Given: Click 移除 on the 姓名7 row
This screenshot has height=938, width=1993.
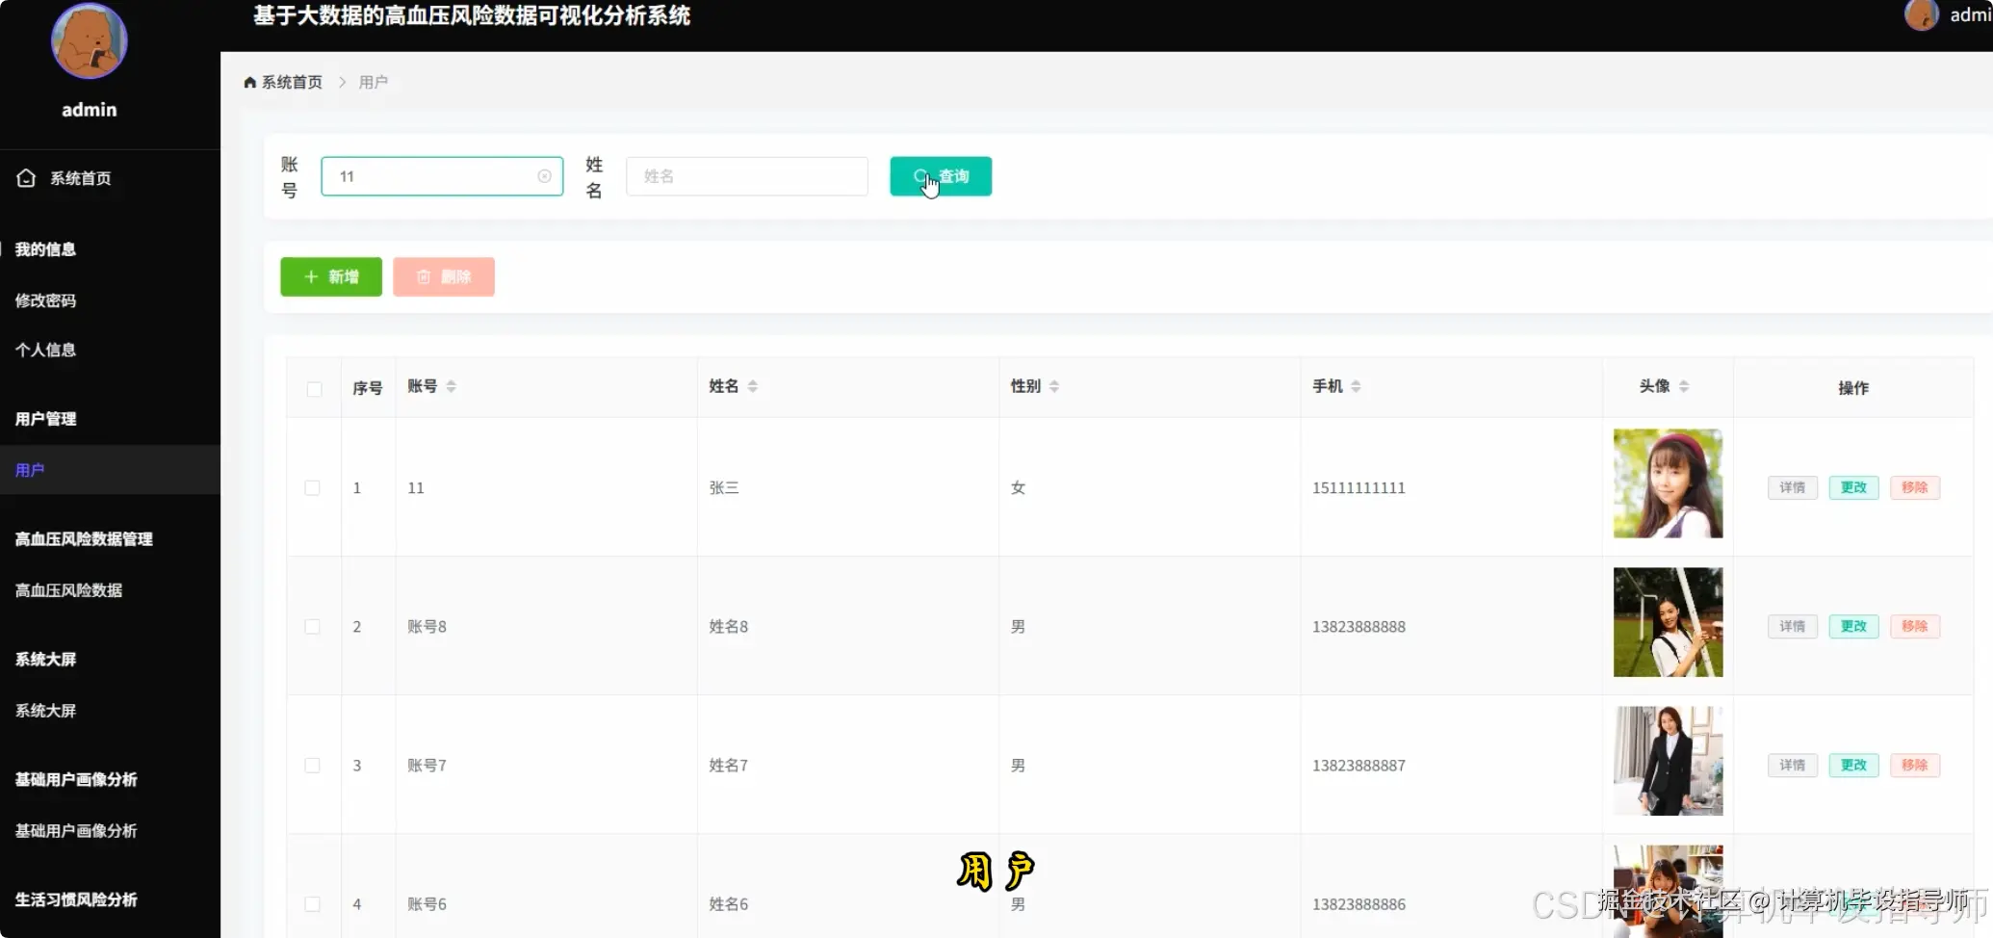Looking at the screenshot, I should 1914,765.
